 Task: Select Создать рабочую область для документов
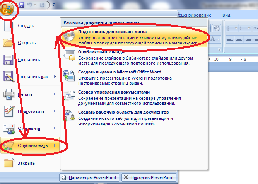134,118
